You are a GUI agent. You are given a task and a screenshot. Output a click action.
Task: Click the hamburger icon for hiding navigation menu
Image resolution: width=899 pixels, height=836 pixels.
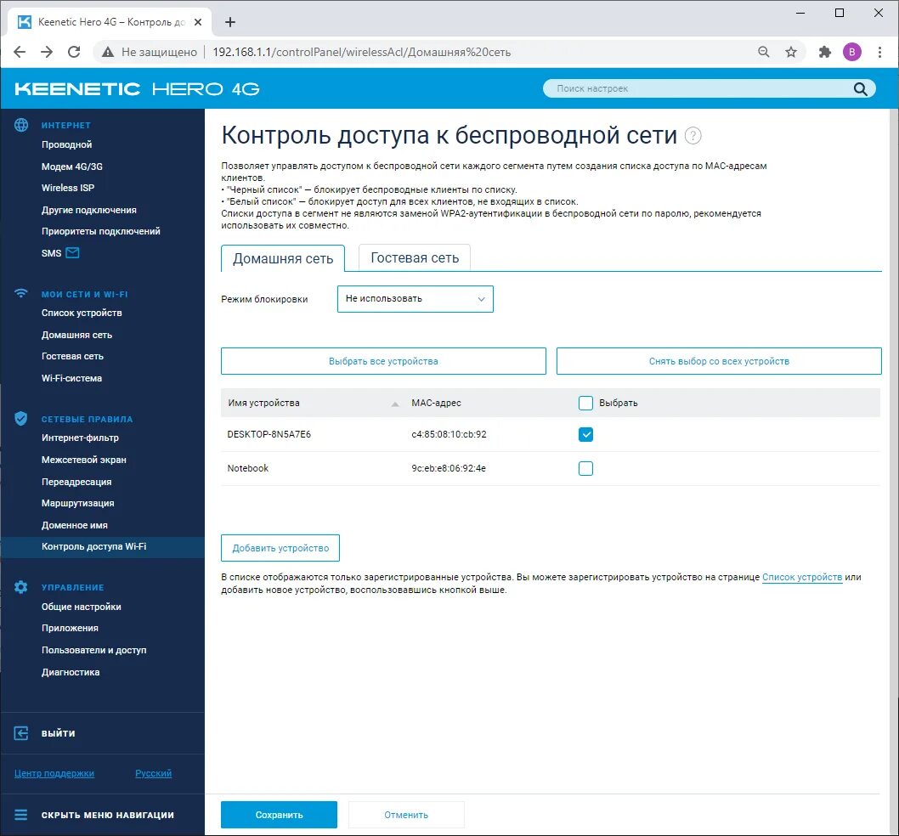(x=21, y=815)
